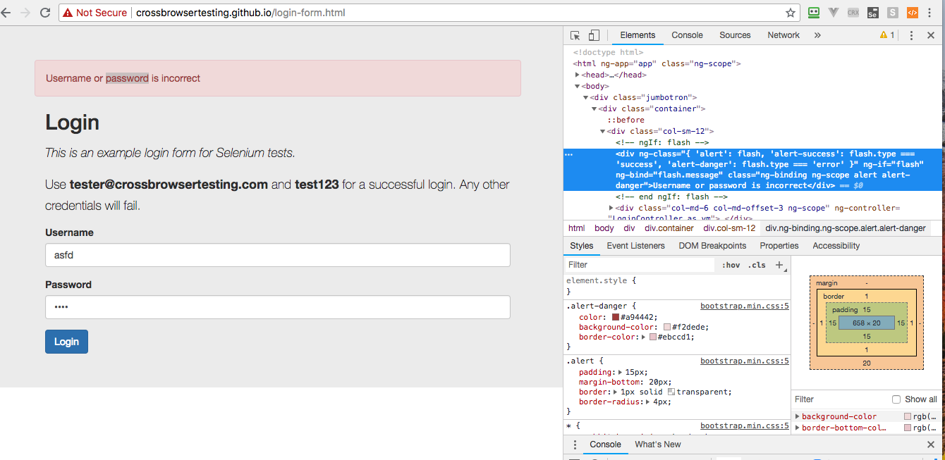The height and width of the screenshot is (460, 945).
Task: Collapse the div jumbotron node
Action: point(586,97)
